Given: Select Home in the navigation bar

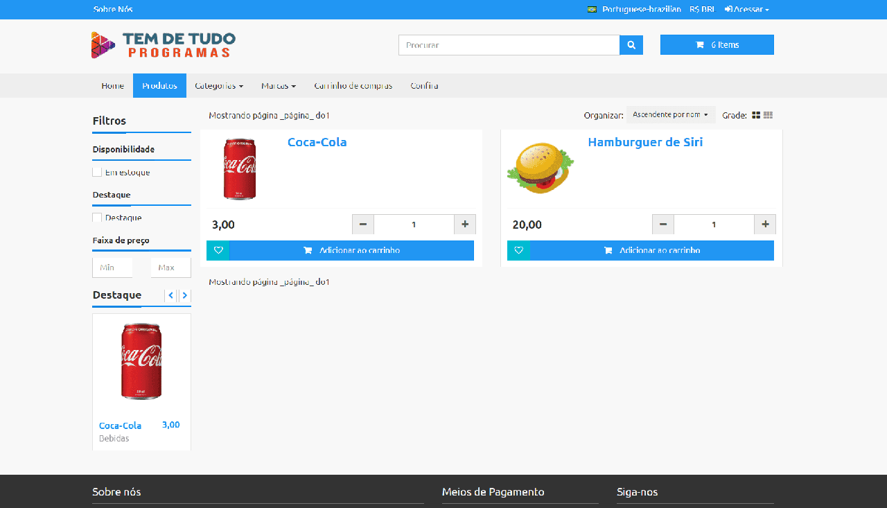Looking at the screenshot, I should [112, 85].
